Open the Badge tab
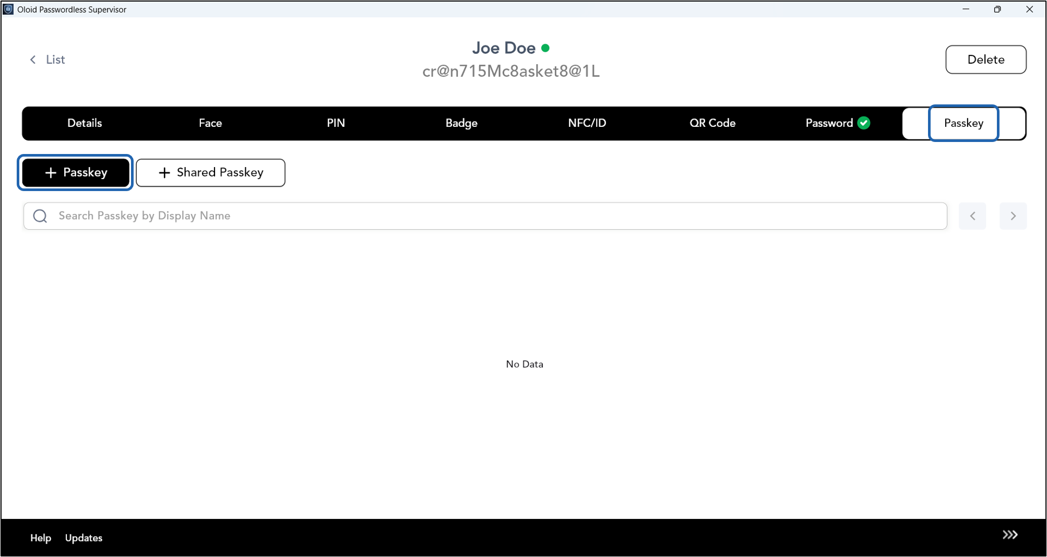The width and height of the screenshot is (1047, 557). tap(461, 123)
